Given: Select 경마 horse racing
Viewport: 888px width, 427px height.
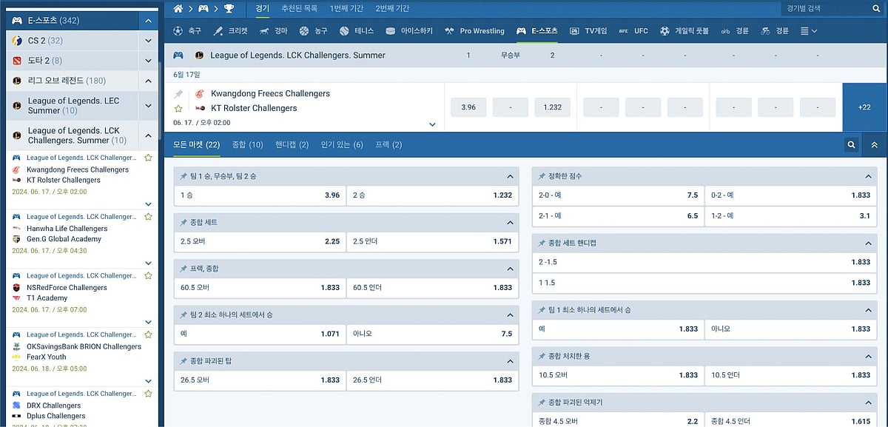Looking at the screenshot, I should point(274,31).
